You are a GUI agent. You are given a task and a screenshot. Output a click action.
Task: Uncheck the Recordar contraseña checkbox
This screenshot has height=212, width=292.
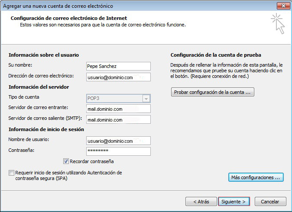[66, 161]
